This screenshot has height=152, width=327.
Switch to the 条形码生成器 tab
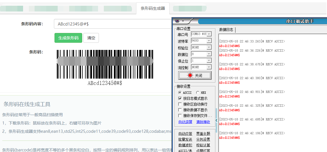pyautogui.click(x=153, y=8)
